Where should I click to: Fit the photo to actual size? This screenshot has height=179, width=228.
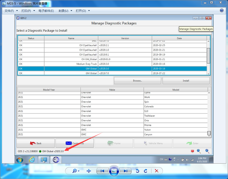tap(89, 171)
